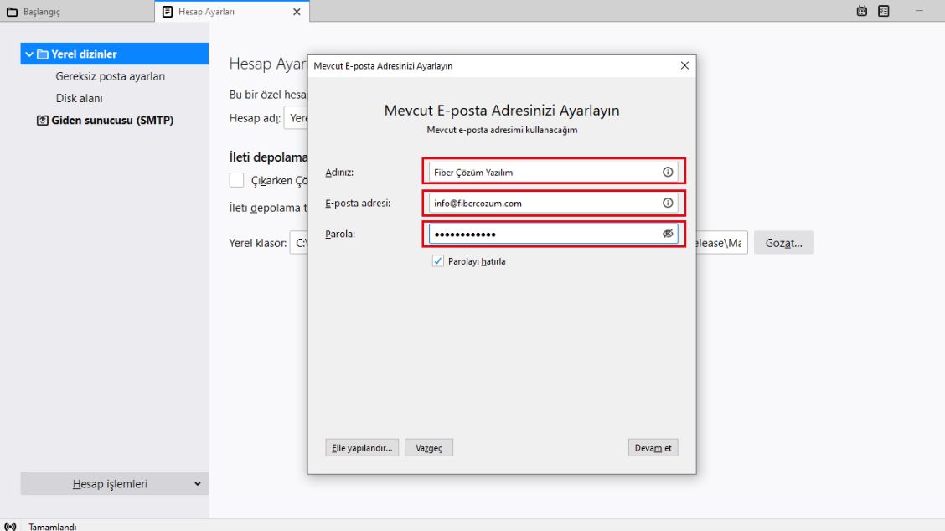Toggle password visibility eye icon

668,234
